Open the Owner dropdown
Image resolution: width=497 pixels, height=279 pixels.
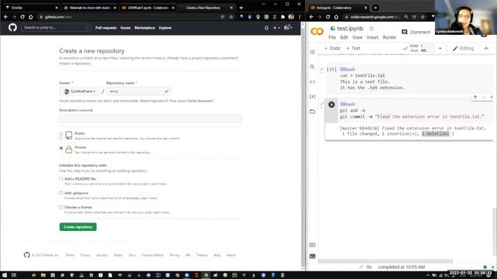[79, 91]
